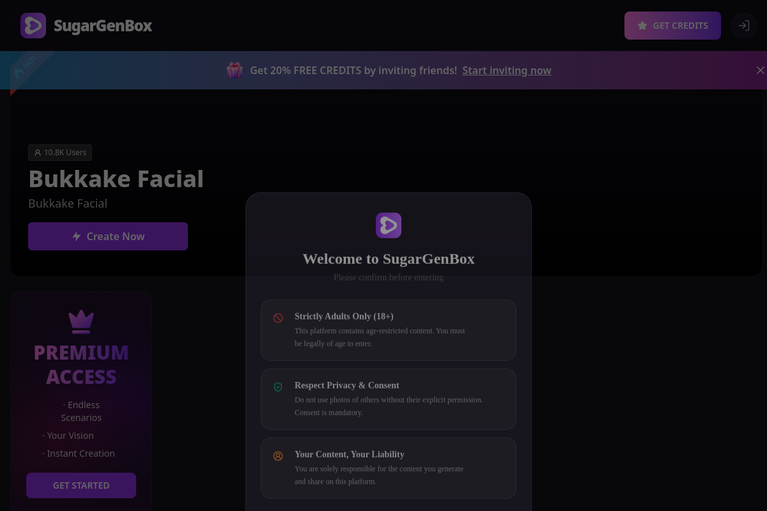Click the lightning bolt icon on Create Now

pos(77,236)
